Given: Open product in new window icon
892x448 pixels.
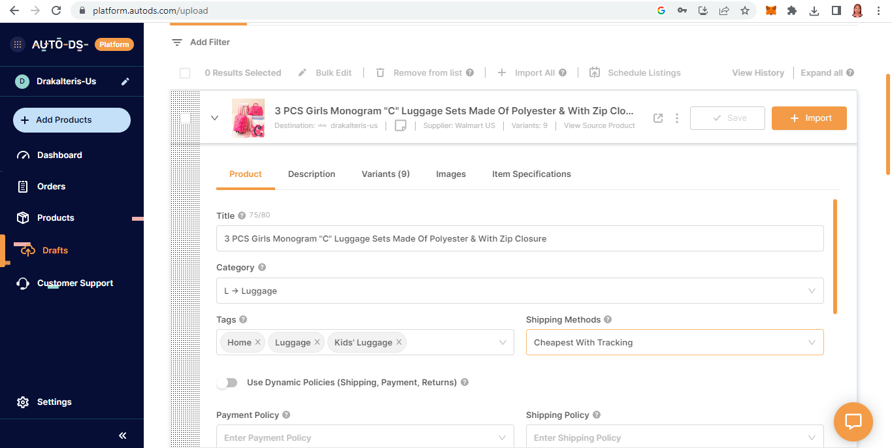Looking at the screenshot, I should tap(658, 118).
